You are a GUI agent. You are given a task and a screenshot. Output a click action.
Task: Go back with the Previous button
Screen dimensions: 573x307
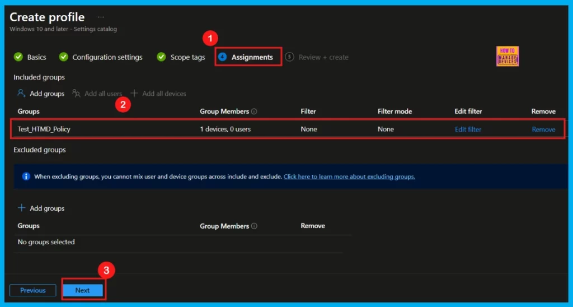(x=33, y=290)
